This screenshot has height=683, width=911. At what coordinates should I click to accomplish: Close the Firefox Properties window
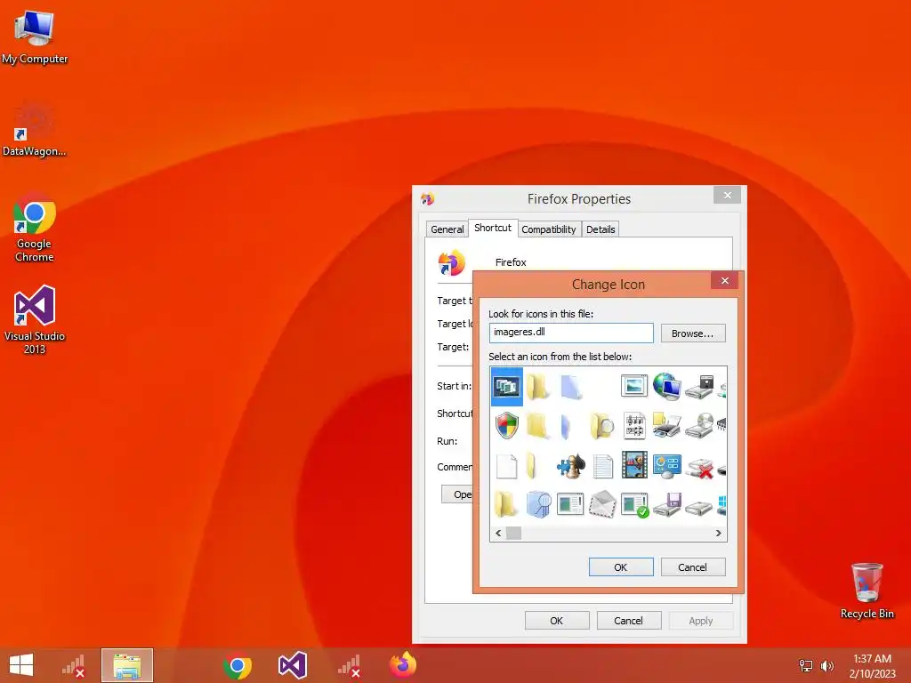pos(727,195)
